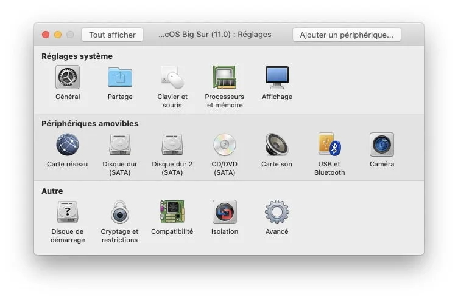
Task: Open the Disque dur 2 (SATA) icon
Action: point(172,145)
